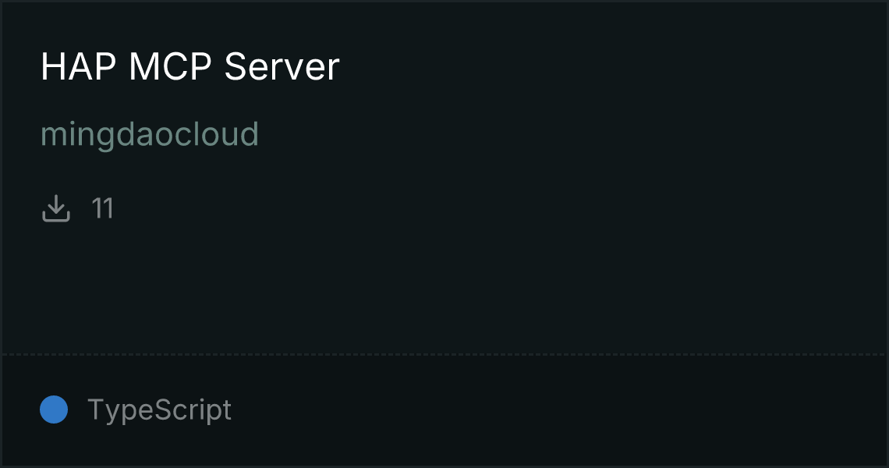Click the dashed divider above TypeScript
The image size is (889, 468).
coord(444,355)
